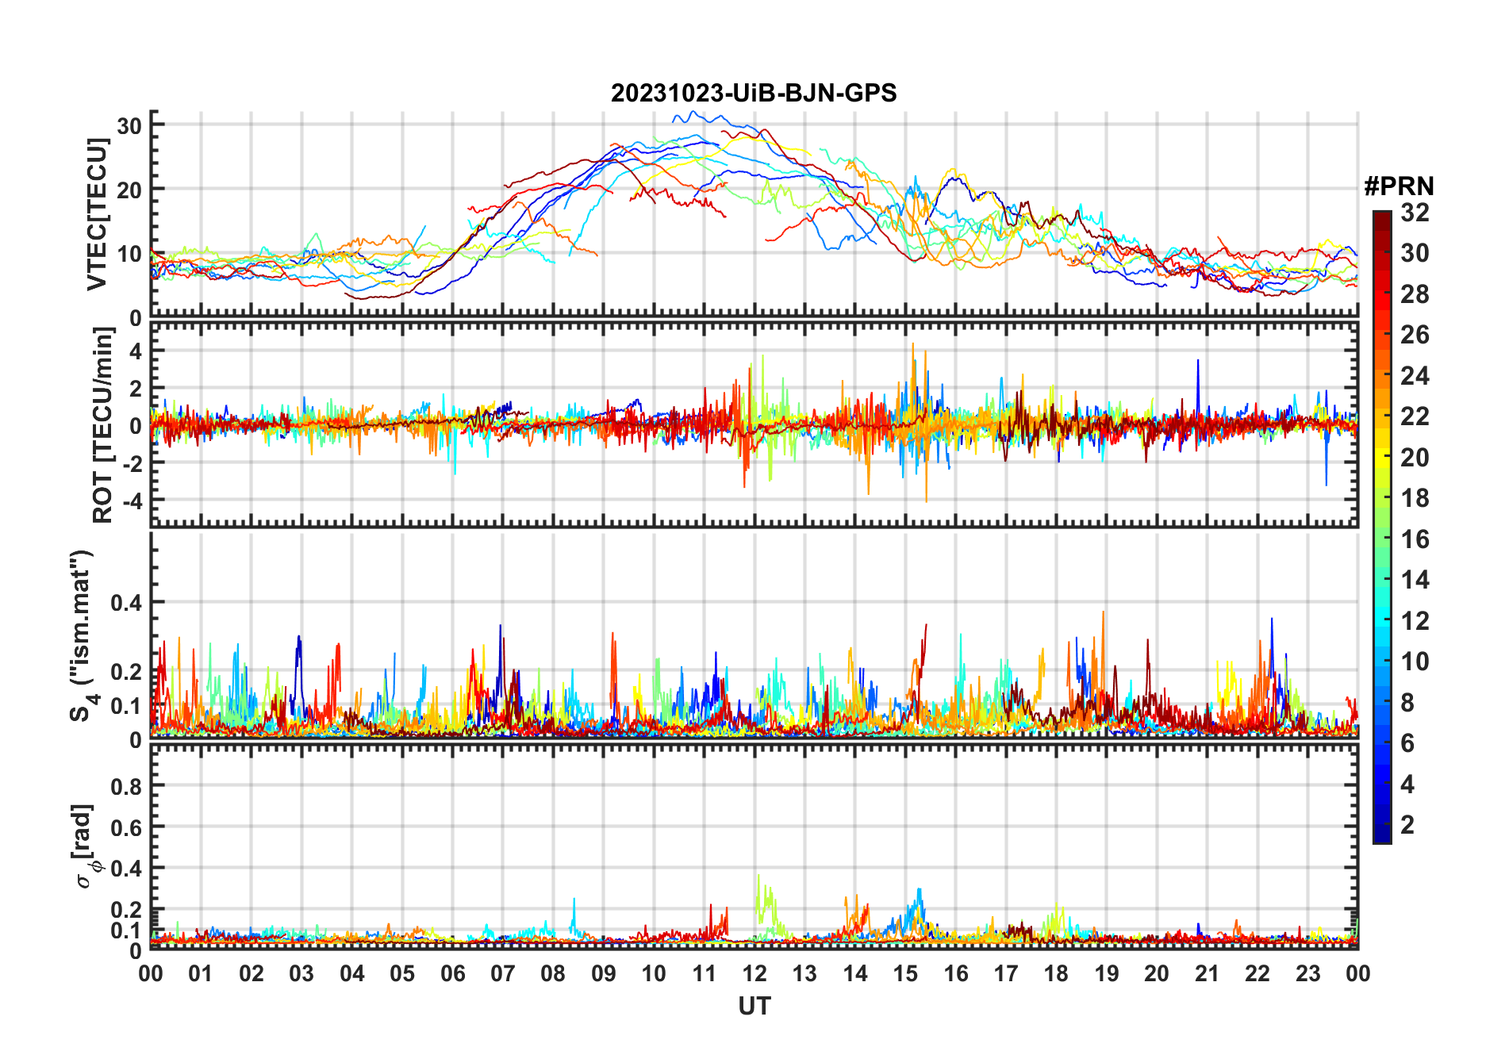The height and width of the screenshot is (1055, 1509).
Task: Click the UT axis tick label 03
Action: (301, 974)
